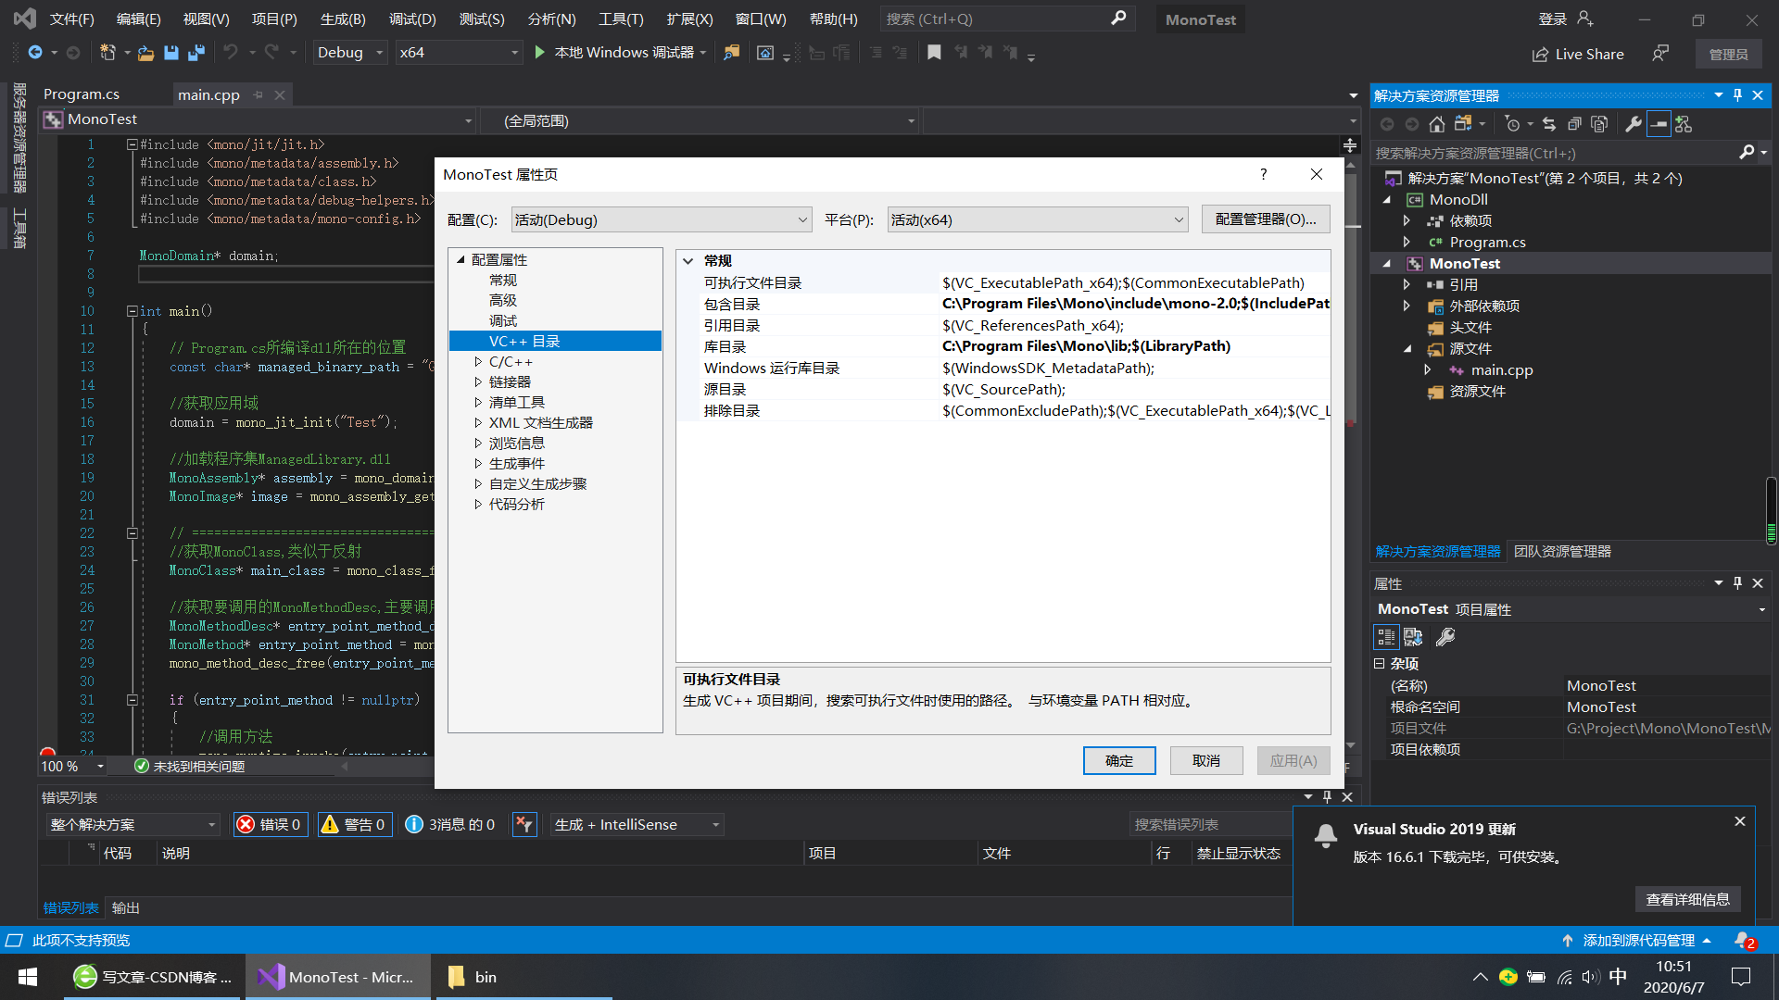Viewport: 1779px width, 1000px height.
Task: Expand the 链接器 node in property tree
Action: click(x=478, y=382)
